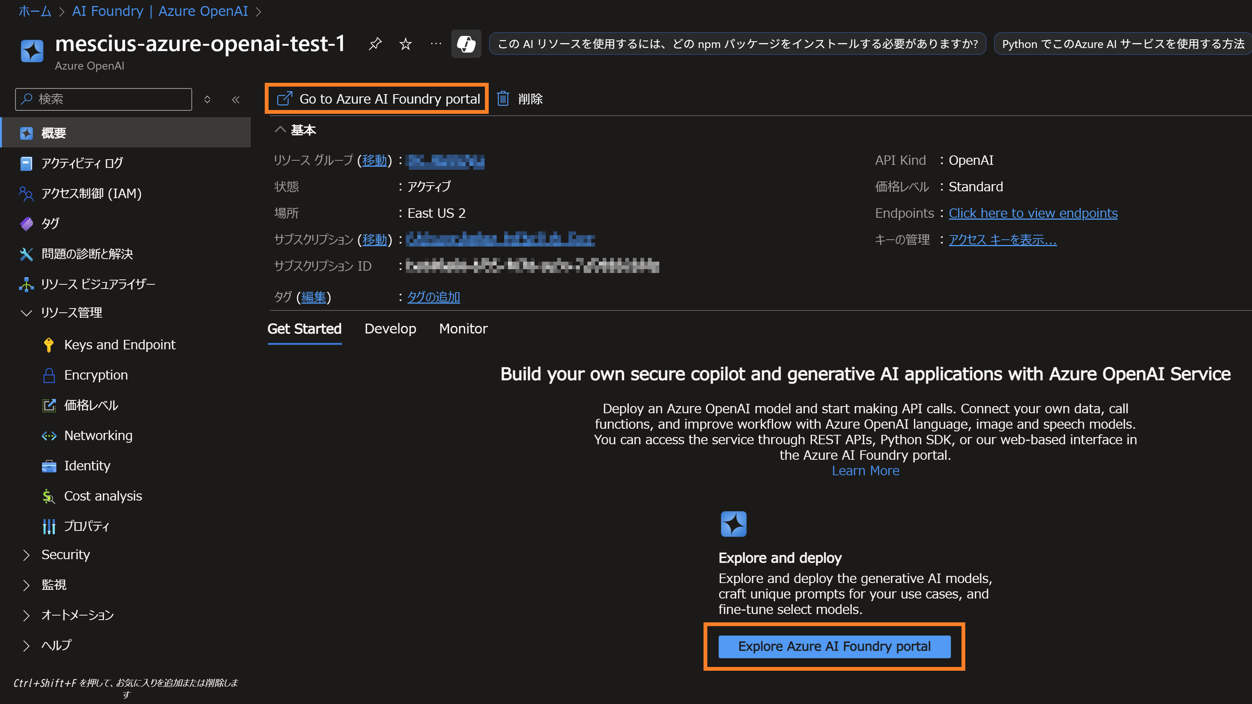1252x704 pixels.
Task: Click the East US 2 location value
Action: coord(436,213)
